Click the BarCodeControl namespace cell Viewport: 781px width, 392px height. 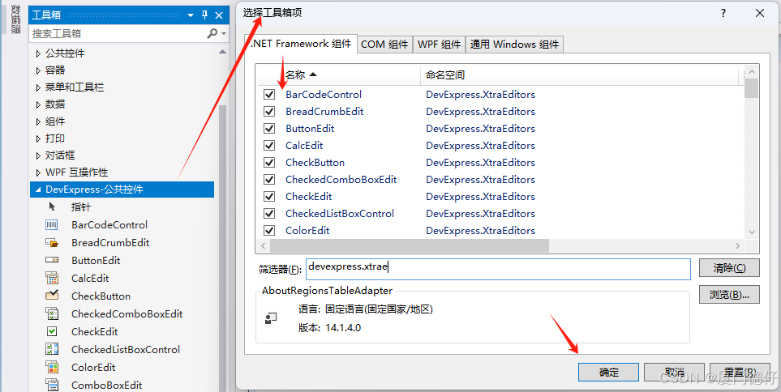tap(480, 95)
